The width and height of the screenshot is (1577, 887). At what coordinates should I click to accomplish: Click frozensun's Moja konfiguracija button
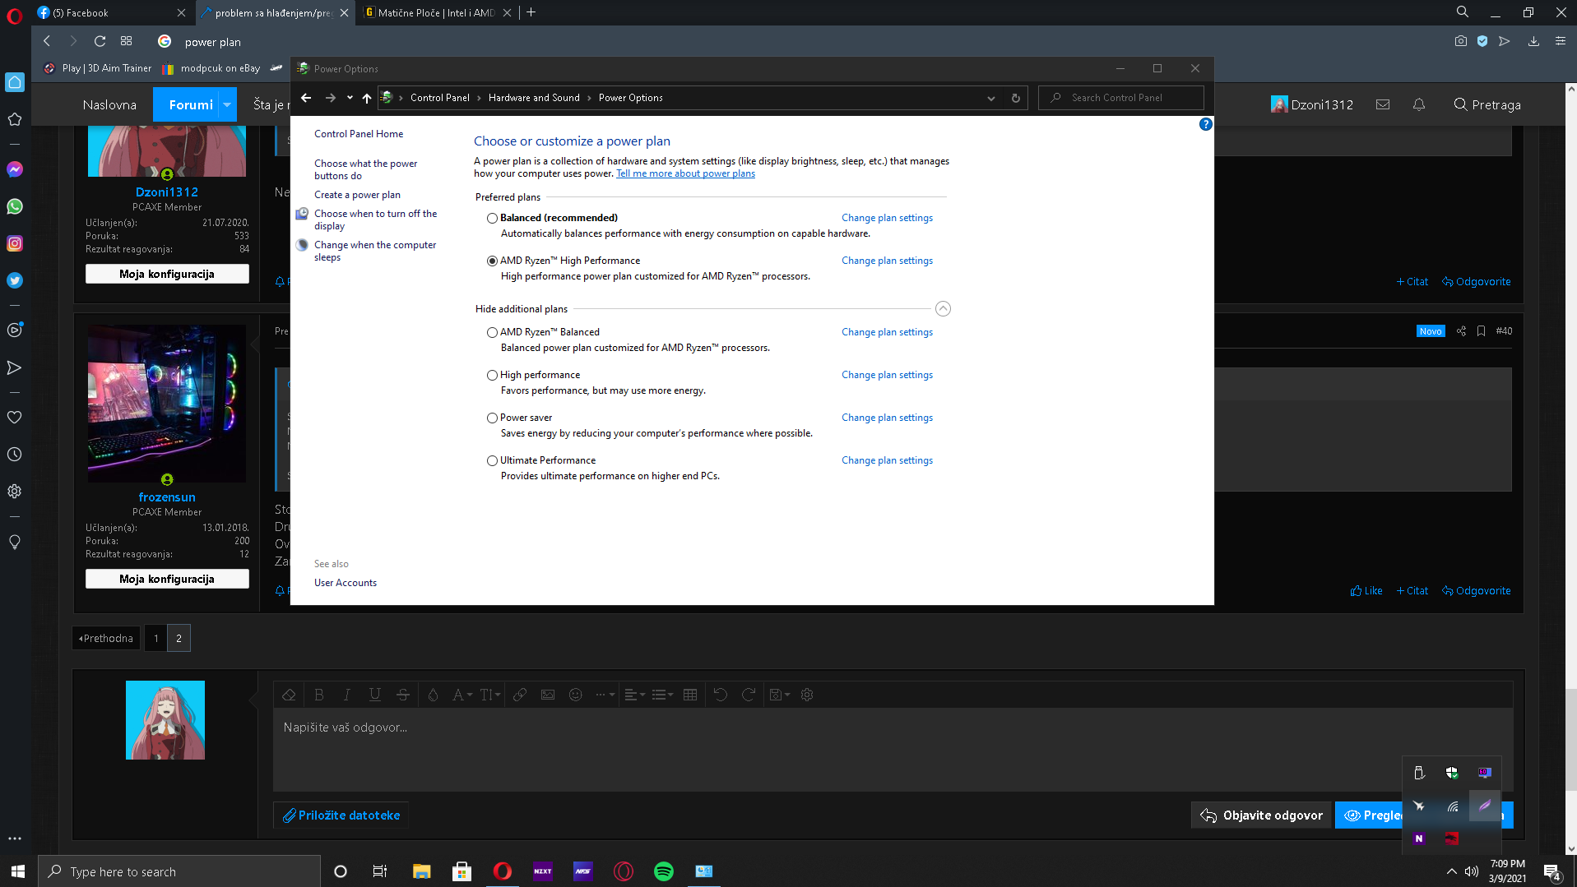tap(167, 579)
